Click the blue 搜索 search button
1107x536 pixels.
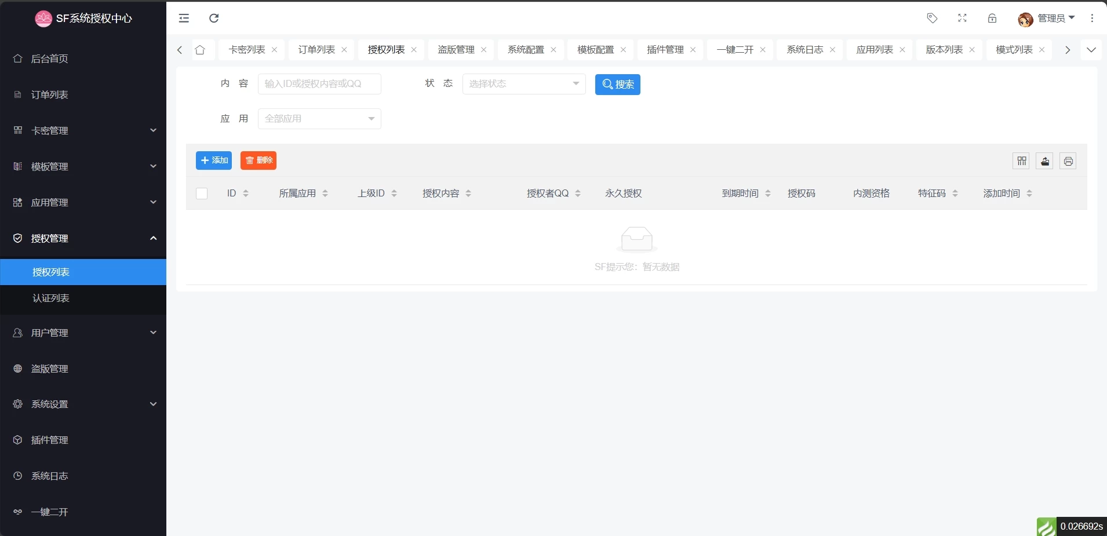[617, 85]
